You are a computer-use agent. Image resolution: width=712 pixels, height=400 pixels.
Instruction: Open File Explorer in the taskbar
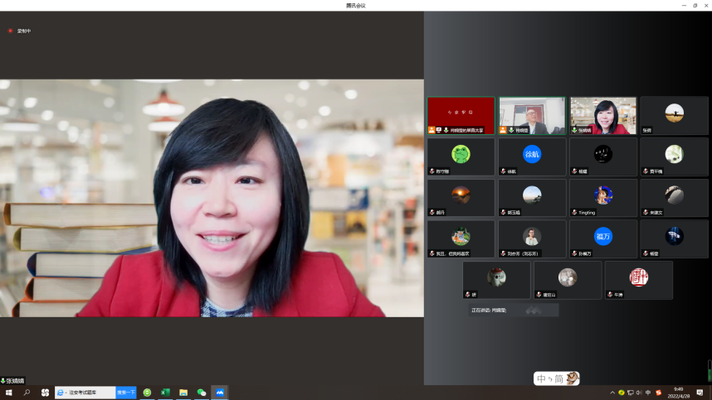click(x=183, y=393)
